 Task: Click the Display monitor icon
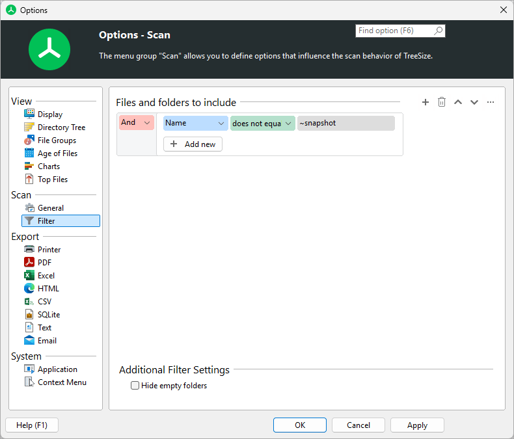[29, 114]
